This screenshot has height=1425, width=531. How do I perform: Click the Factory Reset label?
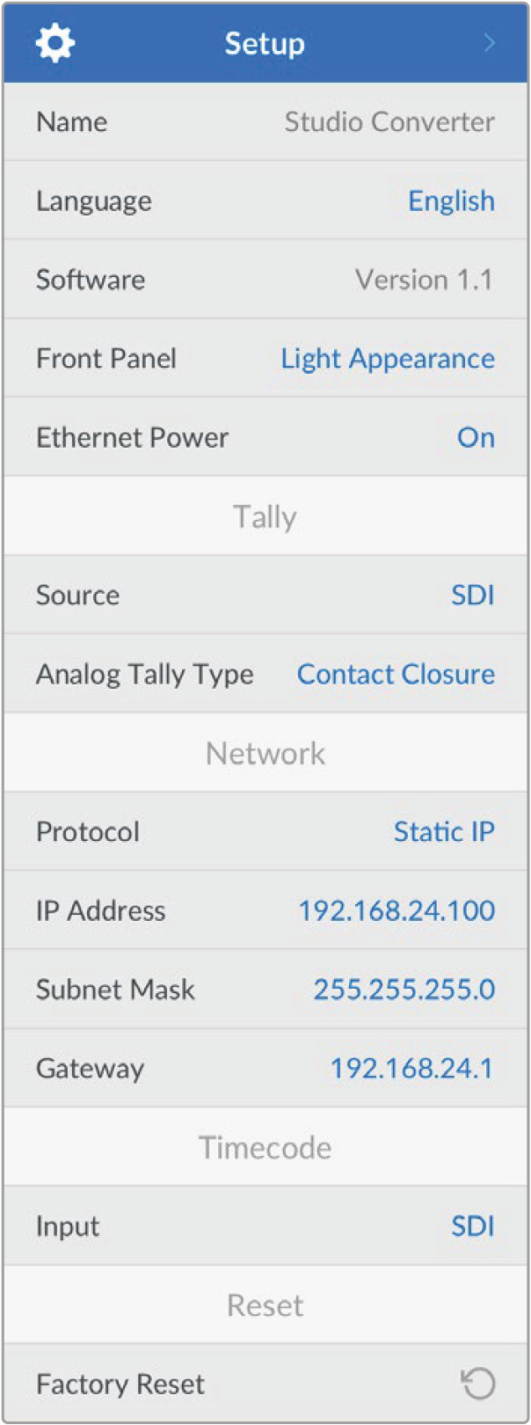[x=120, y=1384]
